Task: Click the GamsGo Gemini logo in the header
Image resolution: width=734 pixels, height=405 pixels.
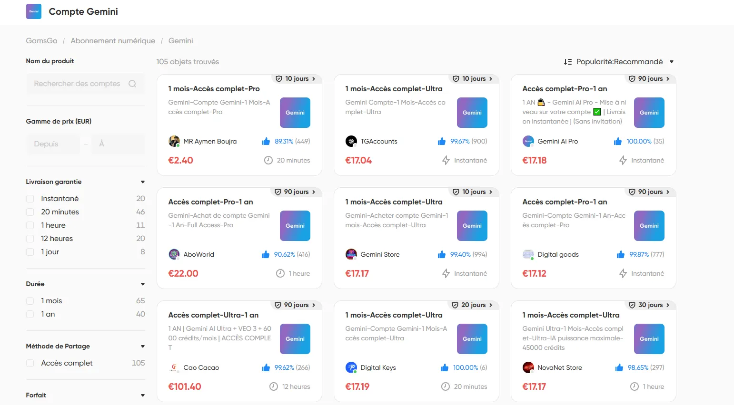Action: pyautogui.click(x=33, y=11)
